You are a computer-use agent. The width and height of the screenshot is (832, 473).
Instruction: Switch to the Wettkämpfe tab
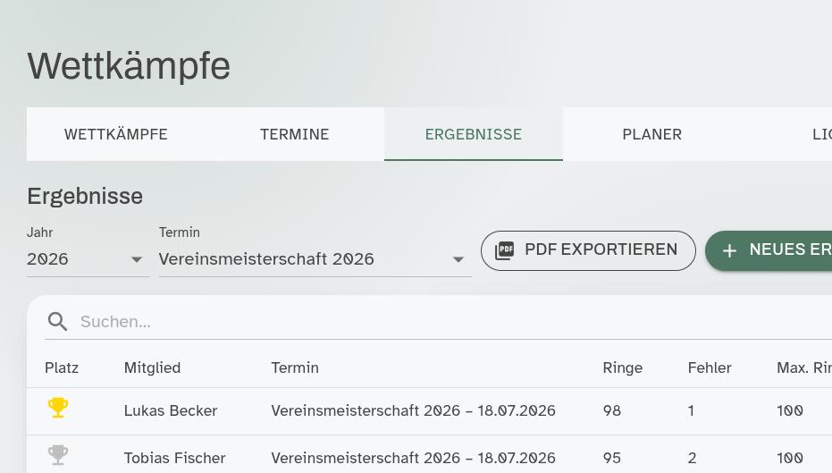click(115, 134)
